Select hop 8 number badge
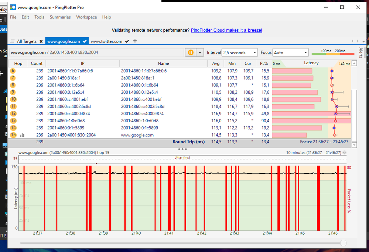369x252 pixels. (13, 85)
